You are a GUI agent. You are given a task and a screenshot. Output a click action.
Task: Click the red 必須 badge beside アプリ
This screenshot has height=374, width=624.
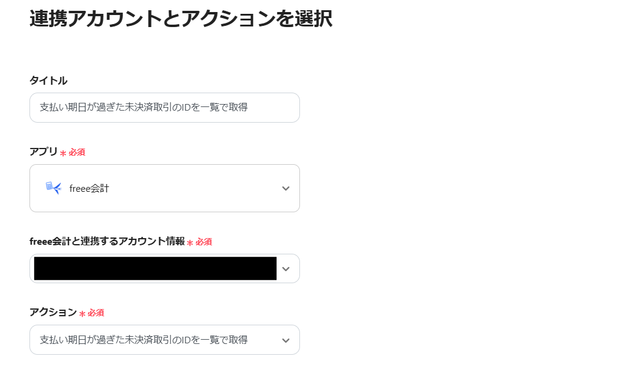click(76, 152)
